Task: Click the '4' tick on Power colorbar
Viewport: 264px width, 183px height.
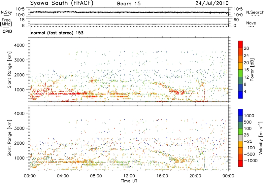Action: 245,92
